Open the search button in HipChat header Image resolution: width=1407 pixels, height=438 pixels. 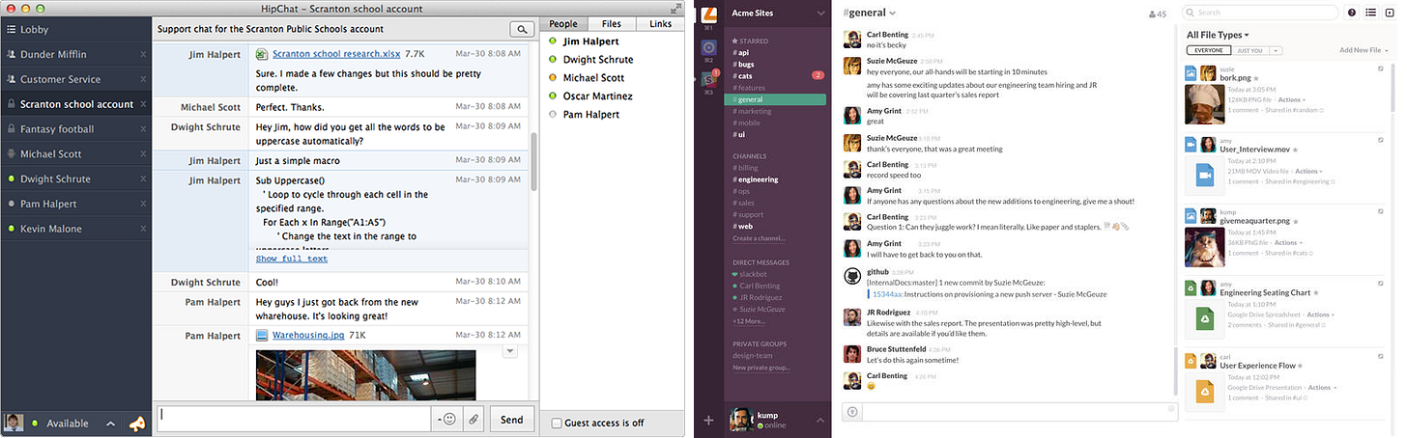(522, 30)
